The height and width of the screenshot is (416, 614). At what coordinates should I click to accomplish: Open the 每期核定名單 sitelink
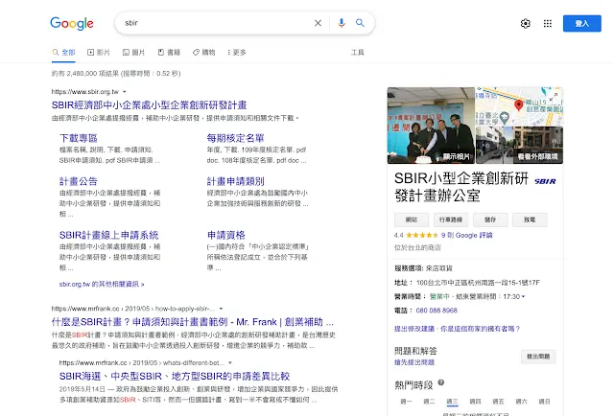(235, 138)
